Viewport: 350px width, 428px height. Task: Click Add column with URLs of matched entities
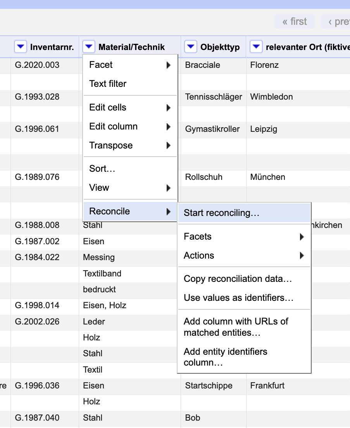[236, 327]
